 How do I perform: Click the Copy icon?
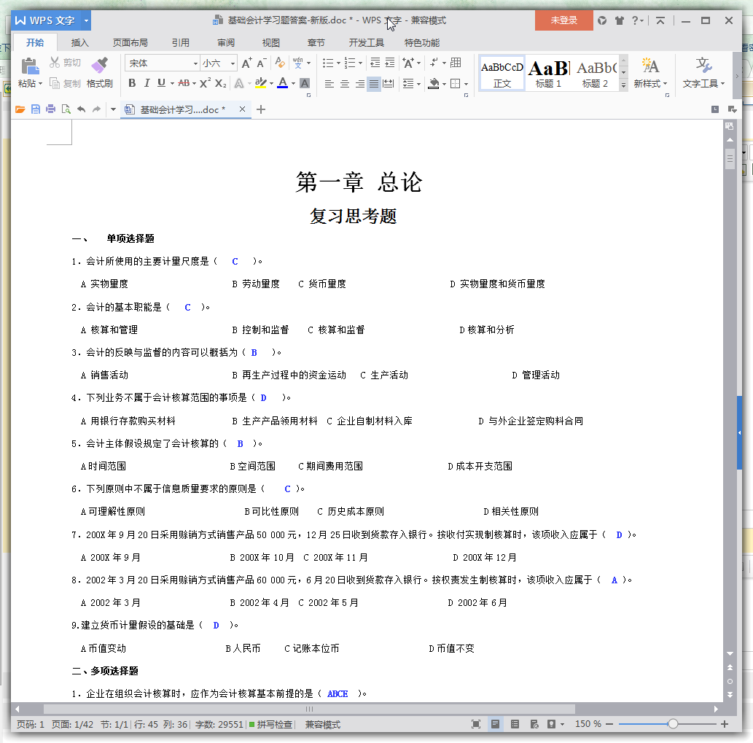tap(55, 84)
